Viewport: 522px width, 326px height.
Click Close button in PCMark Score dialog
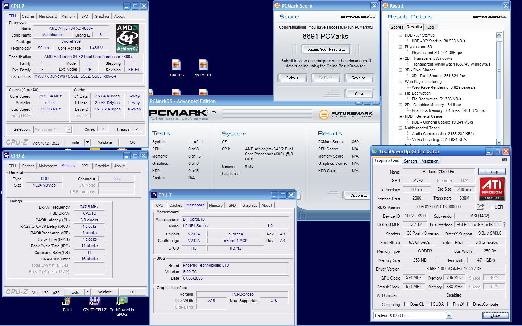tap(360, 94)
